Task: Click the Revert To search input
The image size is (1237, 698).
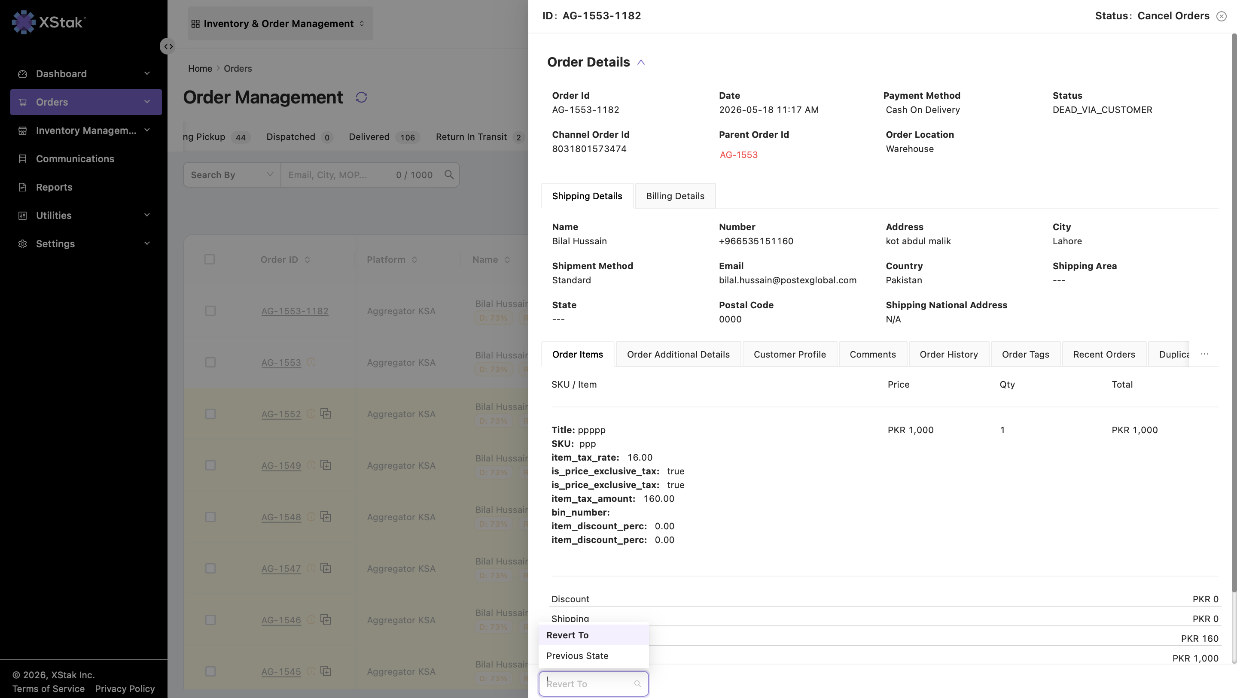Action: point(594,683)
